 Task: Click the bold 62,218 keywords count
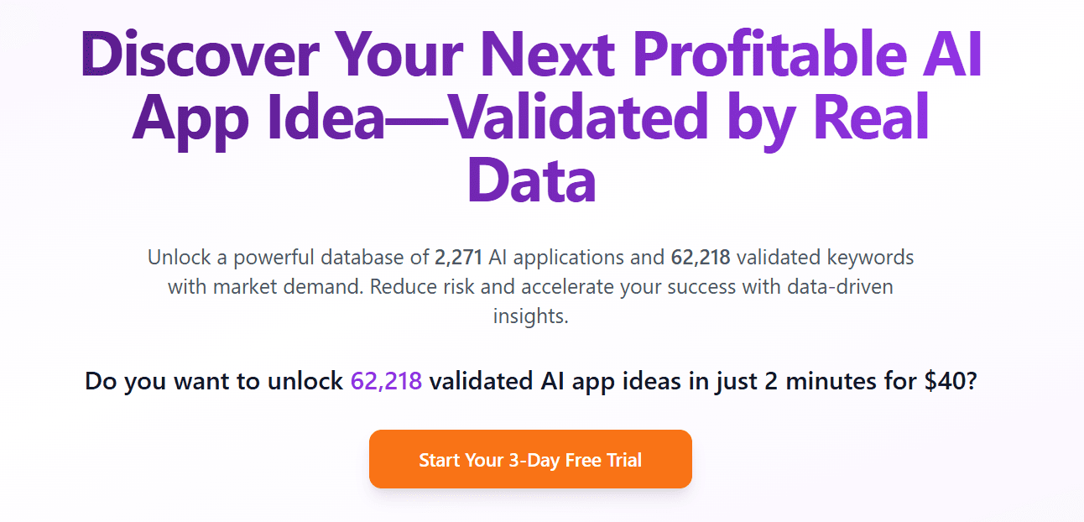[x=700, y=257]
